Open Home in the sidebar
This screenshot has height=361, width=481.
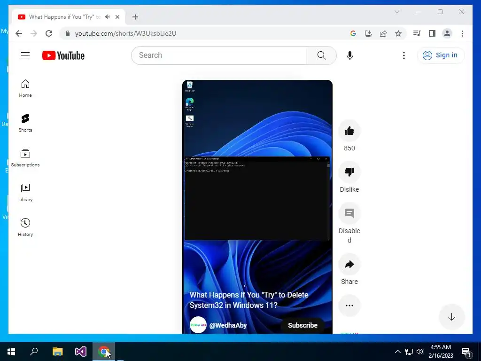(x=25, y=88)
